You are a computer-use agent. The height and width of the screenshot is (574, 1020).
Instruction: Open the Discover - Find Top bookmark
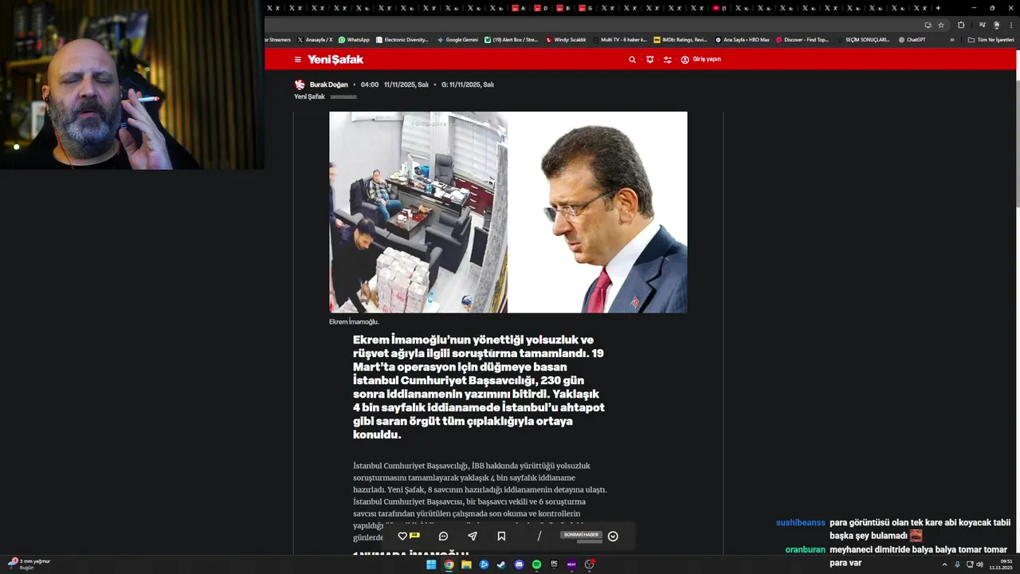(802, 40)
